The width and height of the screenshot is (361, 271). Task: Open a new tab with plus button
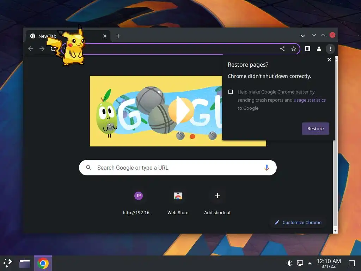(118, 36)
